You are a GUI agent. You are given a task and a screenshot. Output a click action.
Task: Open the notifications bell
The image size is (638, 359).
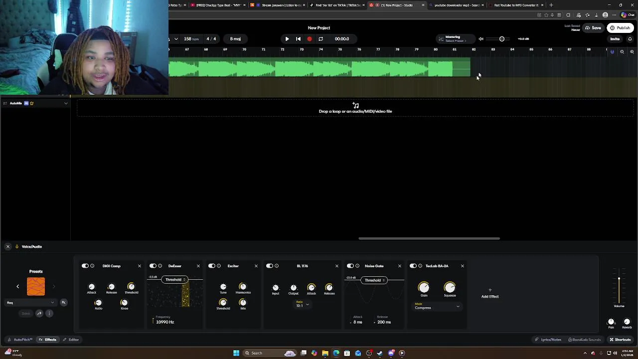[x=630, y=39]
